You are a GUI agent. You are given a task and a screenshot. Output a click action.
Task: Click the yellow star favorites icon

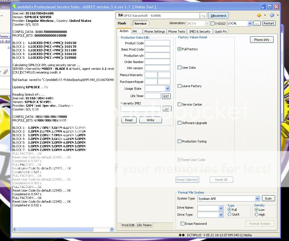pyautogui.click(x=259, y=15)
